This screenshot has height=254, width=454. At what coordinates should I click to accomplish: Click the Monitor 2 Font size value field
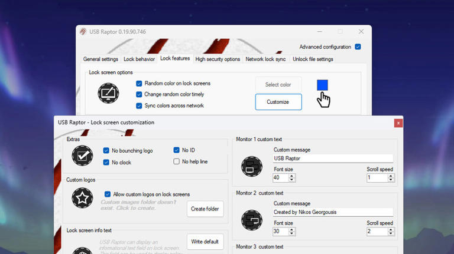click(281, 231)
